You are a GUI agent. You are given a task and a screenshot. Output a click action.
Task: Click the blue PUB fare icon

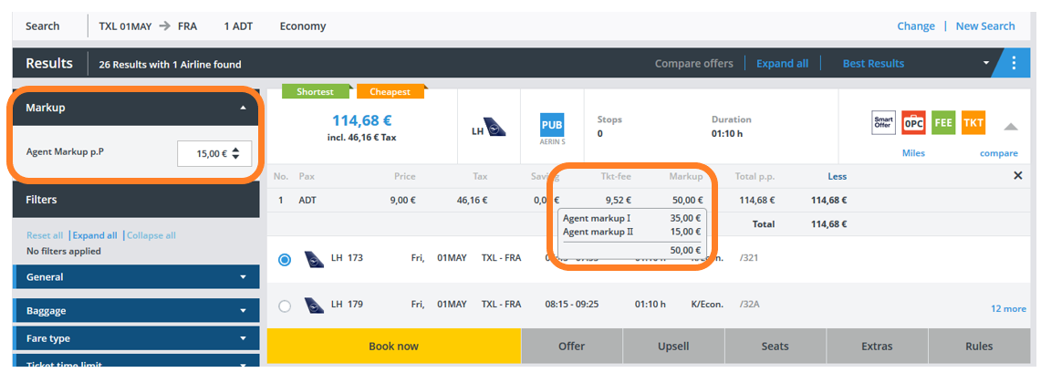552,125
